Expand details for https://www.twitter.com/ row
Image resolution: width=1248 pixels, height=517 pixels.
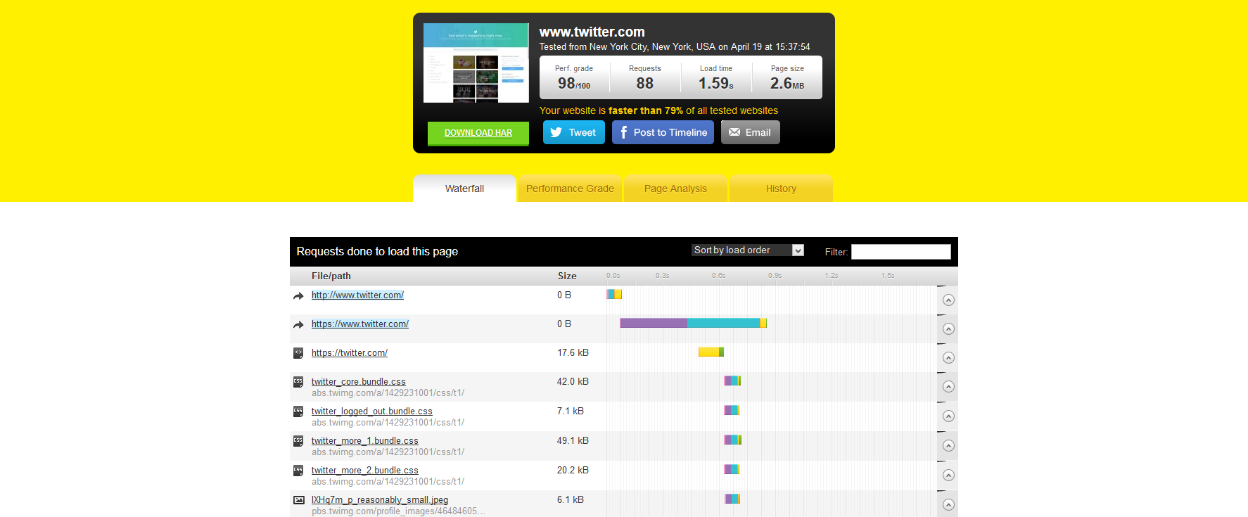(948, 329)
